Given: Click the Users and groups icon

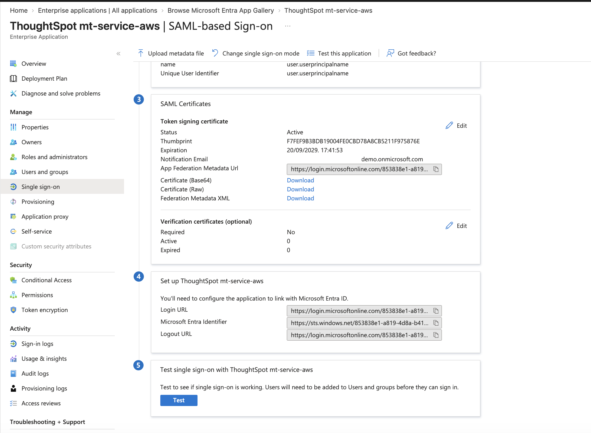Looking at the screenshot, I should (13, 172).
